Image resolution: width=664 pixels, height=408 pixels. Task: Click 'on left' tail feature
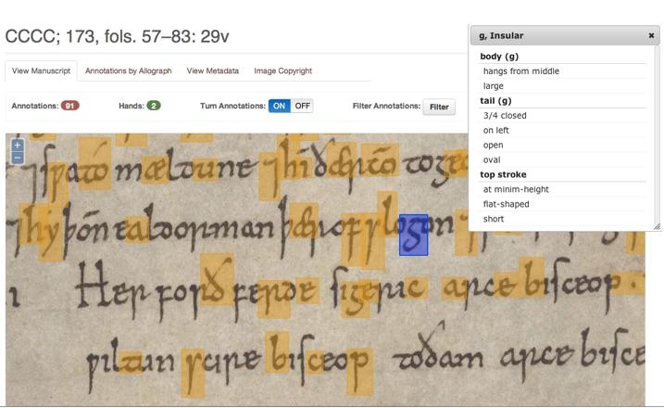pyautogui.click(x=562, y=131)
